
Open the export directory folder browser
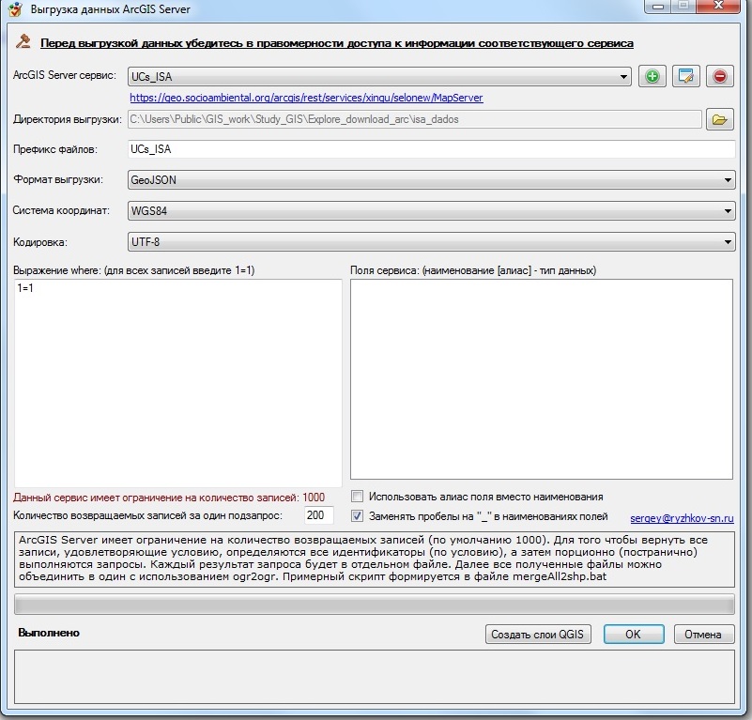point(719,119)
